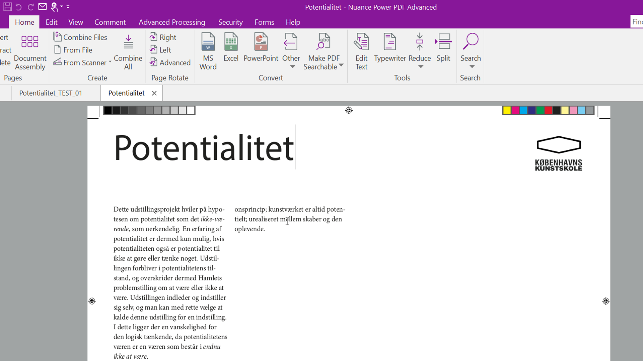This screenshot has width=643, height=361.
Task: Expand the Reduce dropdown arrow
Action: pyautogui.click(x=421, y=67)
